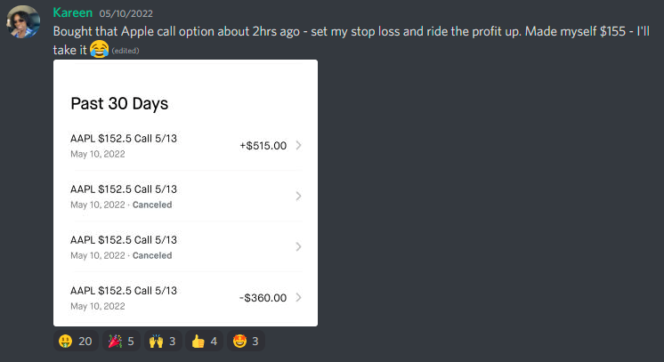
Task: Expand the first Canceled order chevron
Action: click(298, 196)
